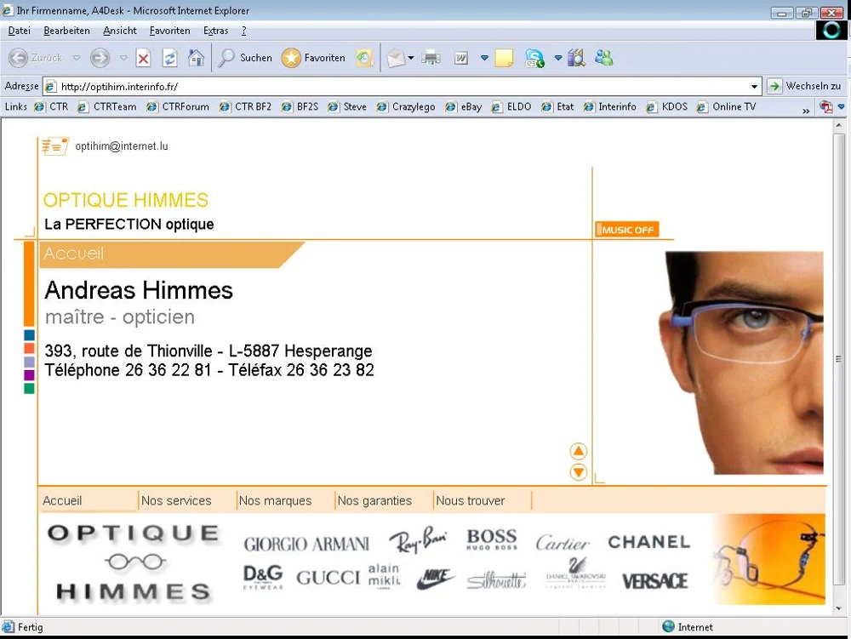
Task: Stop page loading with red X
Action: point(143,58)
